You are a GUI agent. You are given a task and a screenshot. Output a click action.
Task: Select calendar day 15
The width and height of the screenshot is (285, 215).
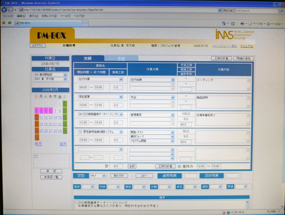point(60,117)
